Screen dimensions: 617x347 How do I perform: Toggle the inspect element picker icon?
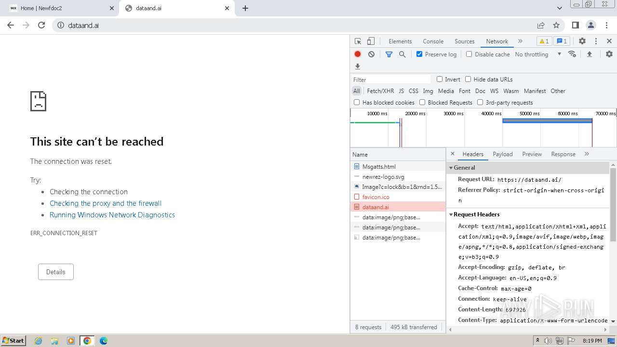pyautogui.click(x=358, y=41)
